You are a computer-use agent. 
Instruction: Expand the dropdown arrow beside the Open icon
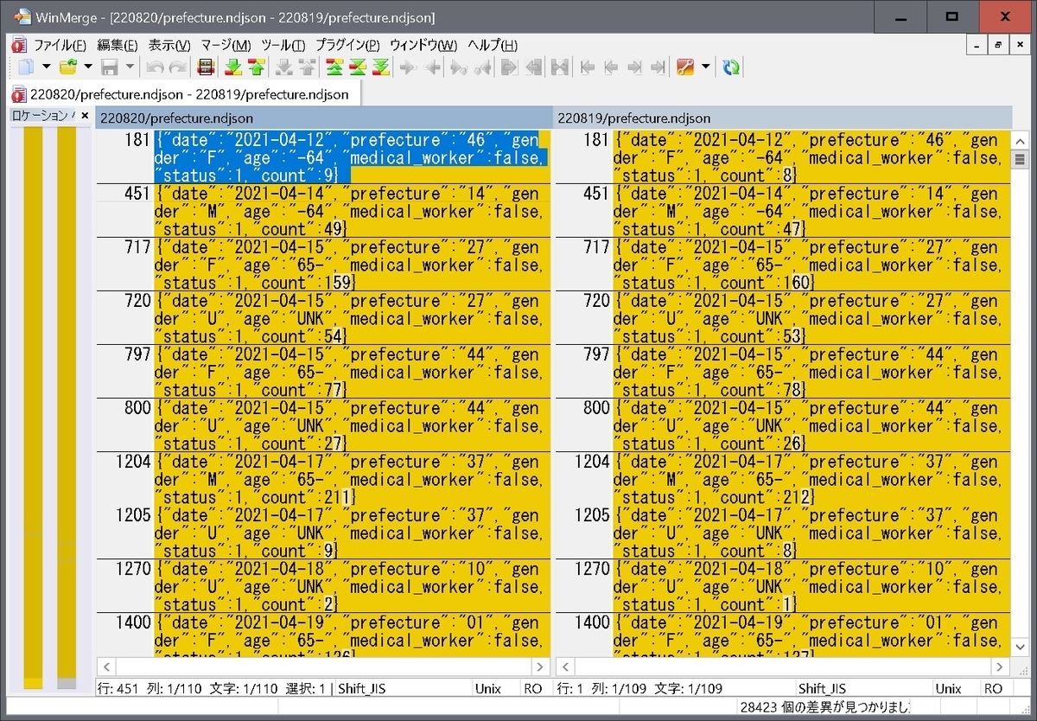(87, 67)
